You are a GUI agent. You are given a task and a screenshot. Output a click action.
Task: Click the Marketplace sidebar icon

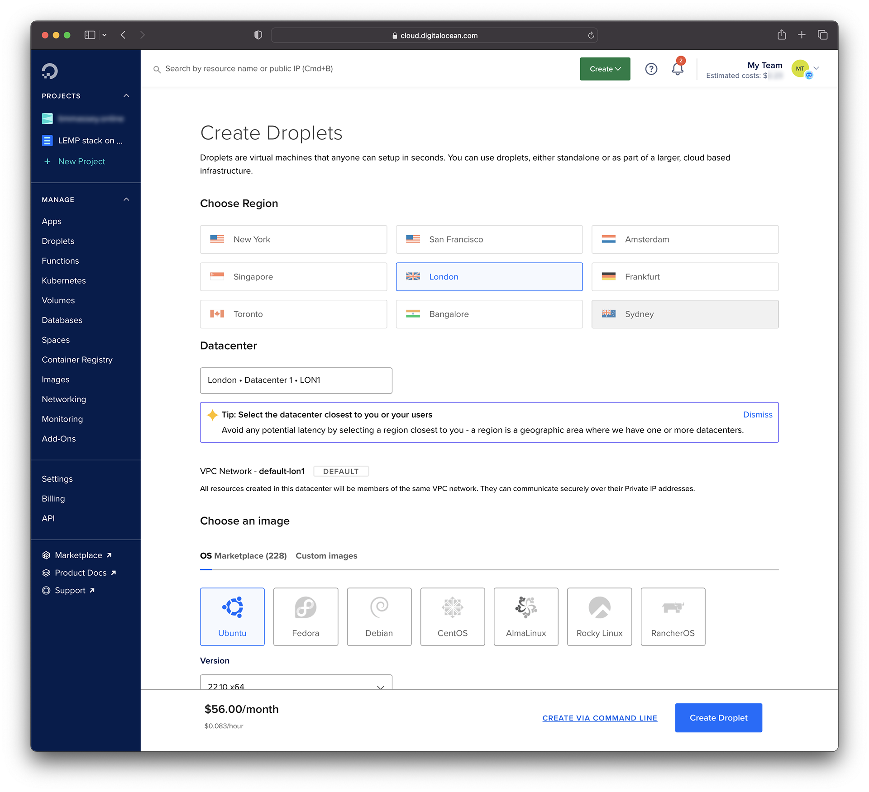click(x=46, y=555)
